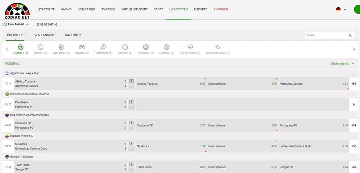Switch to the Überblick tab
The height and width of the screenshot is (173, 360).
(15, 35)
